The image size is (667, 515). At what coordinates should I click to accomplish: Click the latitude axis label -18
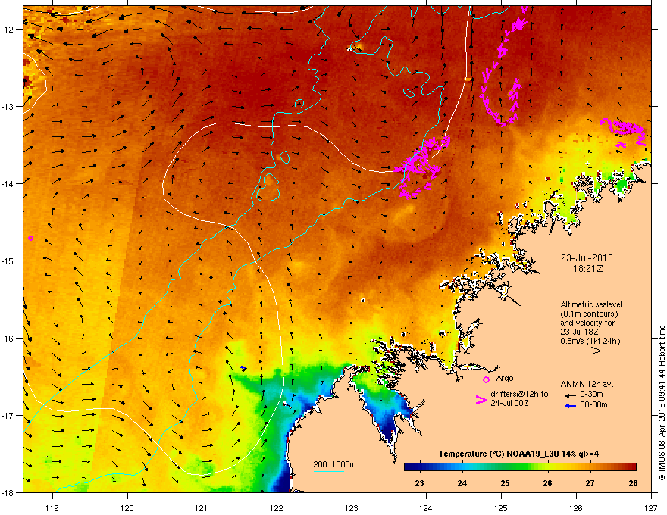click(8, 492)
